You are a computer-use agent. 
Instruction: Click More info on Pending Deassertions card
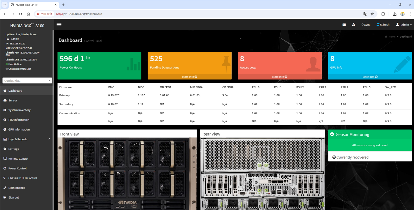pos(190,77)
